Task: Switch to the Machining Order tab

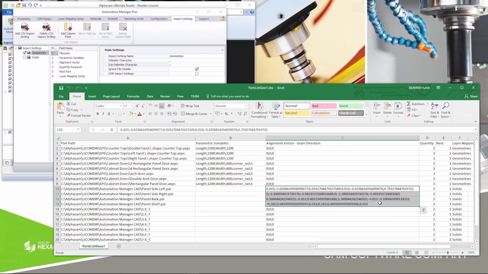Action: pyautogui.click(x=134, y=19)
